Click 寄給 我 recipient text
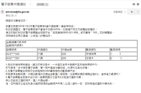The height and width of the screenshot is (93, 141). tap(10, 16)
